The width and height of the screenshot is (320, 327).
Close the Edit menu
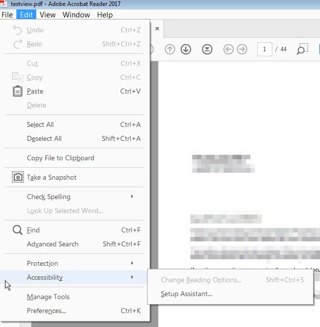(x=26, y=15)
